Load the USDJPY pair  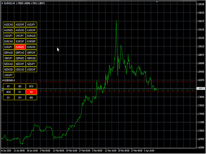point(8,75)
